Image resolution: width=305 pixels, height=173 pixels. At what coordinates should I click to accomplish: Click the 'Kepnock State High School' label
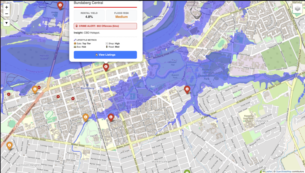(249, 118)
